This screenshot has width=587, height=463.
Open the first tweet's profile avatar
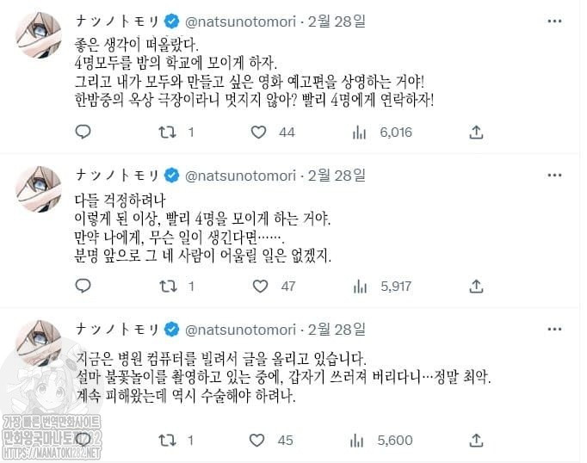point(40,39)
